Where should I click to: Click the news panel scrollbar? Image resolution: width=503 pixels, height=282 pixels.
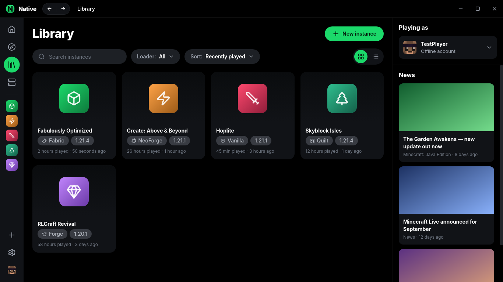click(501, 155)
